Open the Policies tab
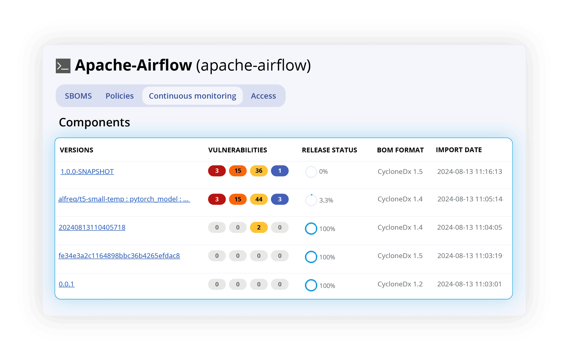The width and height of the screenshot is (563, 361). pyautogui.click(x=119, y=96)
